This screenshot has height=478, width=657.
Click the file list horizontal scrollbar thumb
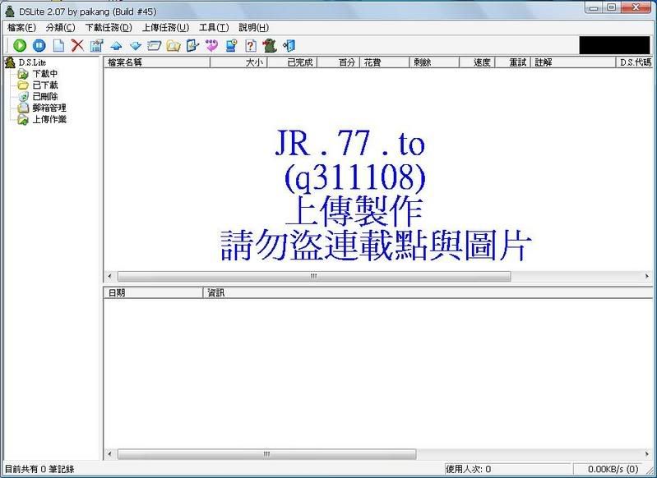click(x=314, y=276)
